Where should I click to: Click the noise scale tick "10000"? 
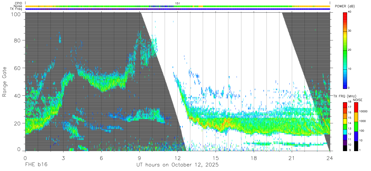pyautogui.click(x=363, y=112)
